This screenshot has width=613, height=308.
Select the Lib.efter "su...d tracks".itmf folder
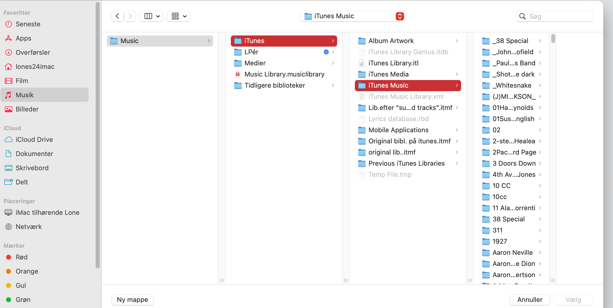[x=408, y=108]
